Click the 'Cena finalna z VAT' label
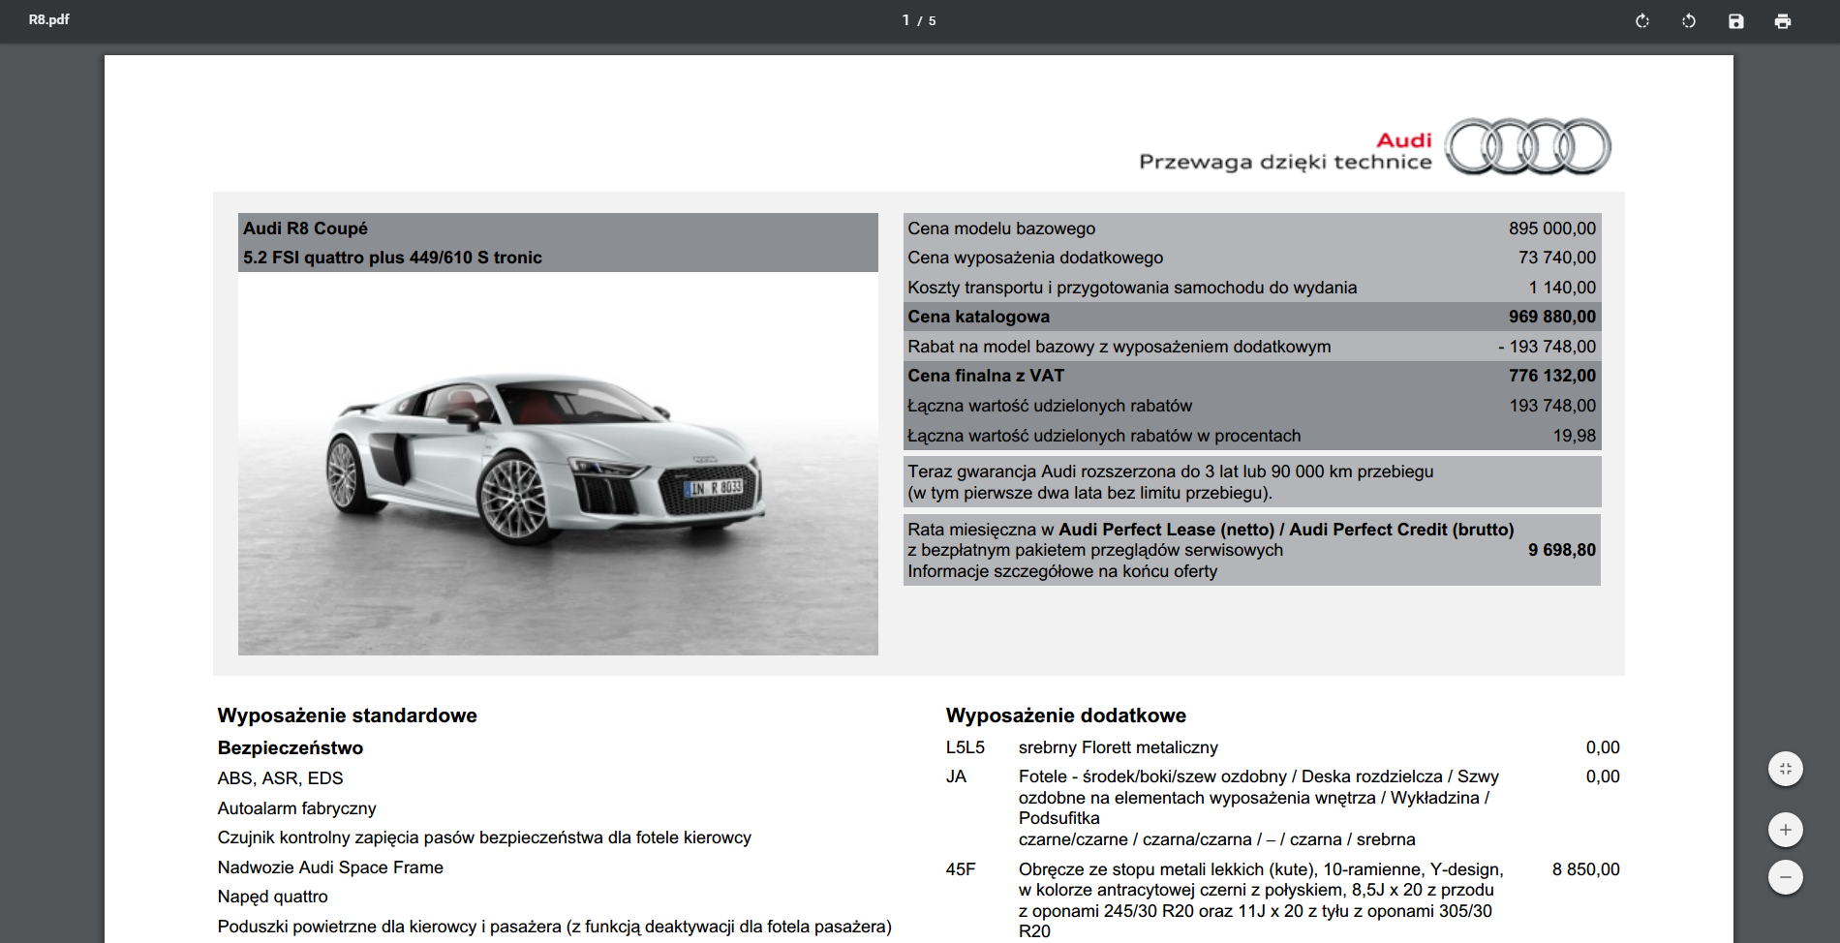1840x943 pixels. (986, 376)
